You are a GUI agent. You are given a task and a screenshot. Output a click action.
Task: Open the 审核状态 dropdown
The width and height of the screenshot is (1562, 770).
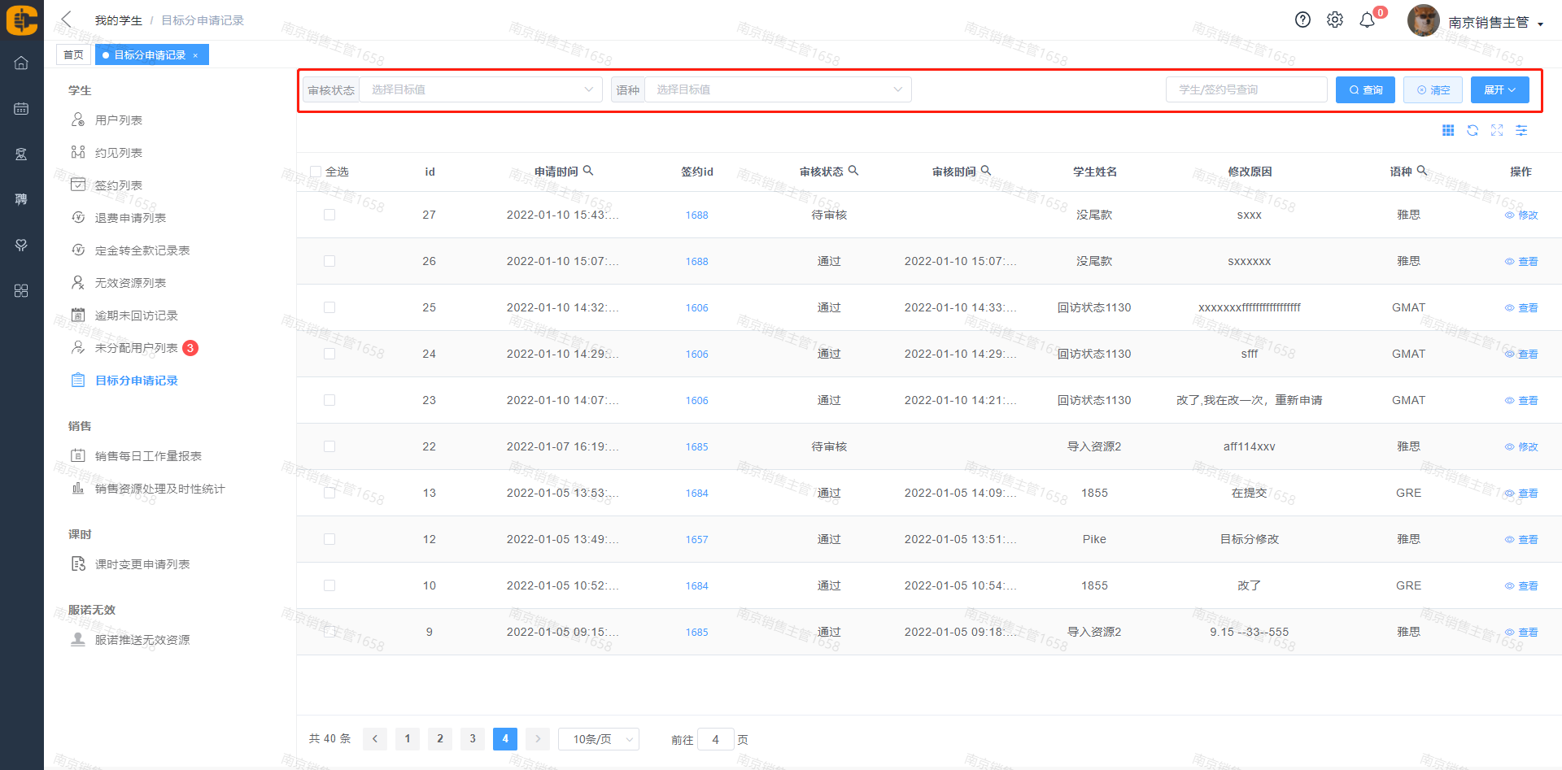[x=480, y=89]
